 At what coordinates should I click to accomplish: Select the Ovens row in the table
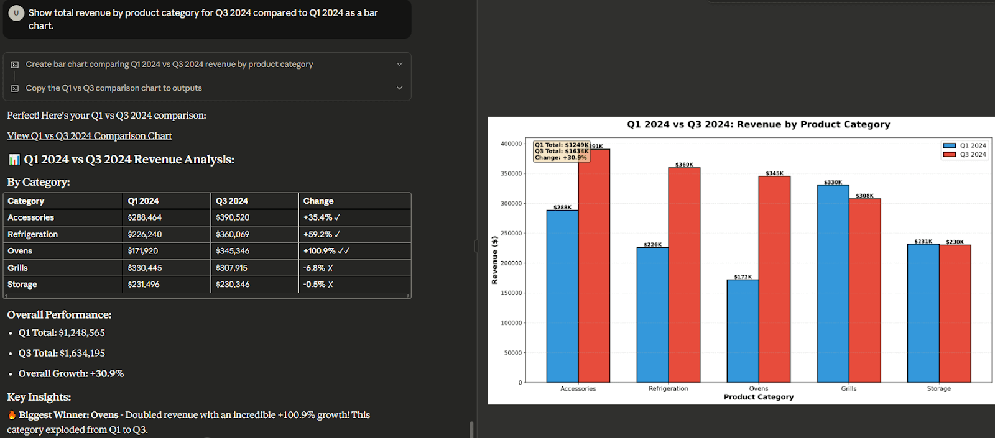point(20,251)
